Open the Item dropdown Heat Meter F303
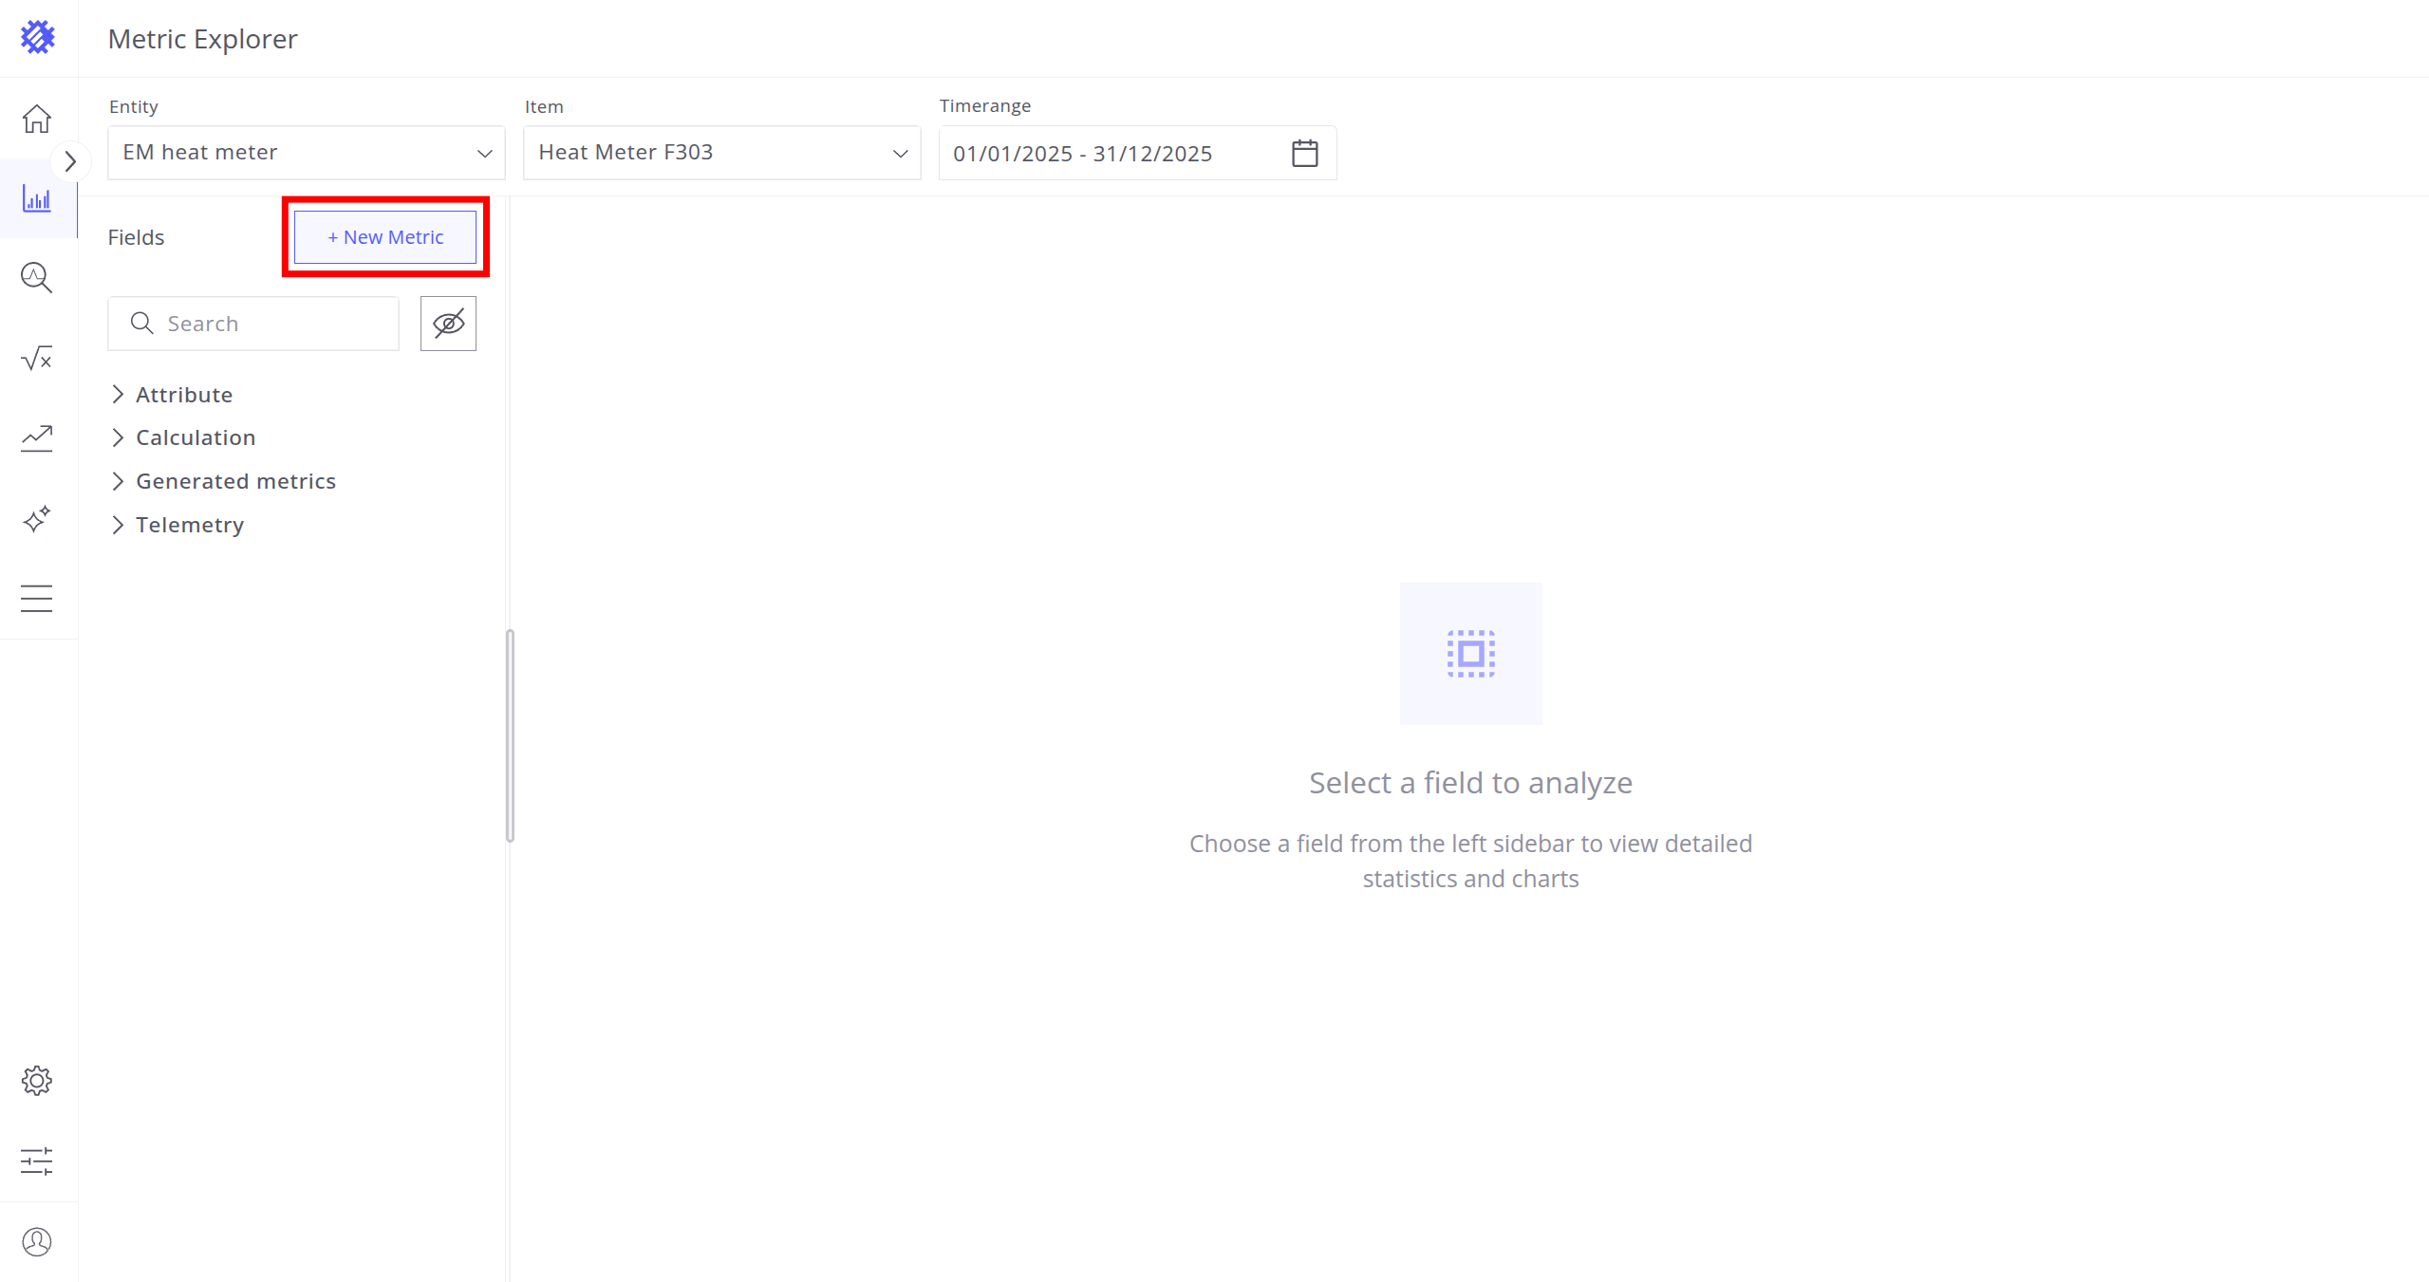The width and height of the screenshot is (2429, 1282). (x=721, y=153)
